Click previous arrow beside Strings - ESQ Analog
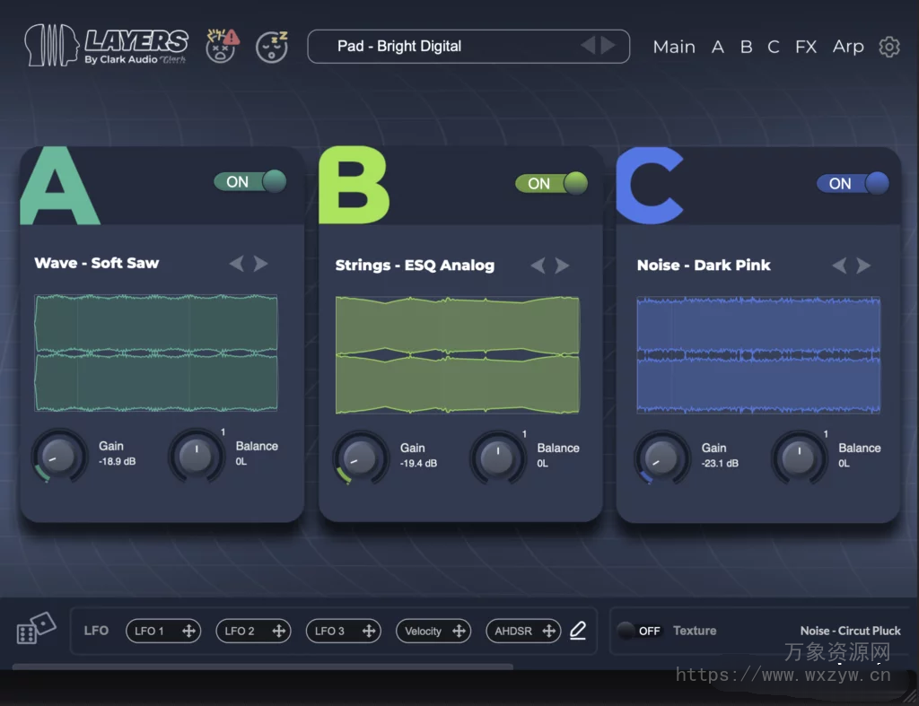This screenshot has width=919, height=706. [538, 266]
